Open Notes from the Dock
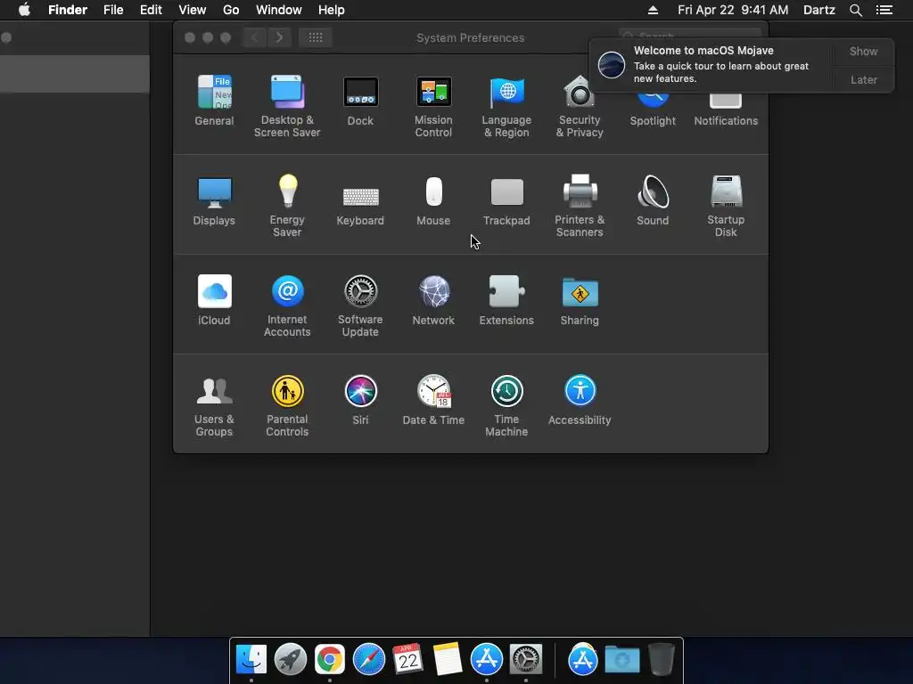The width and height of the screenshot is (913, 684). coord(448,660)
